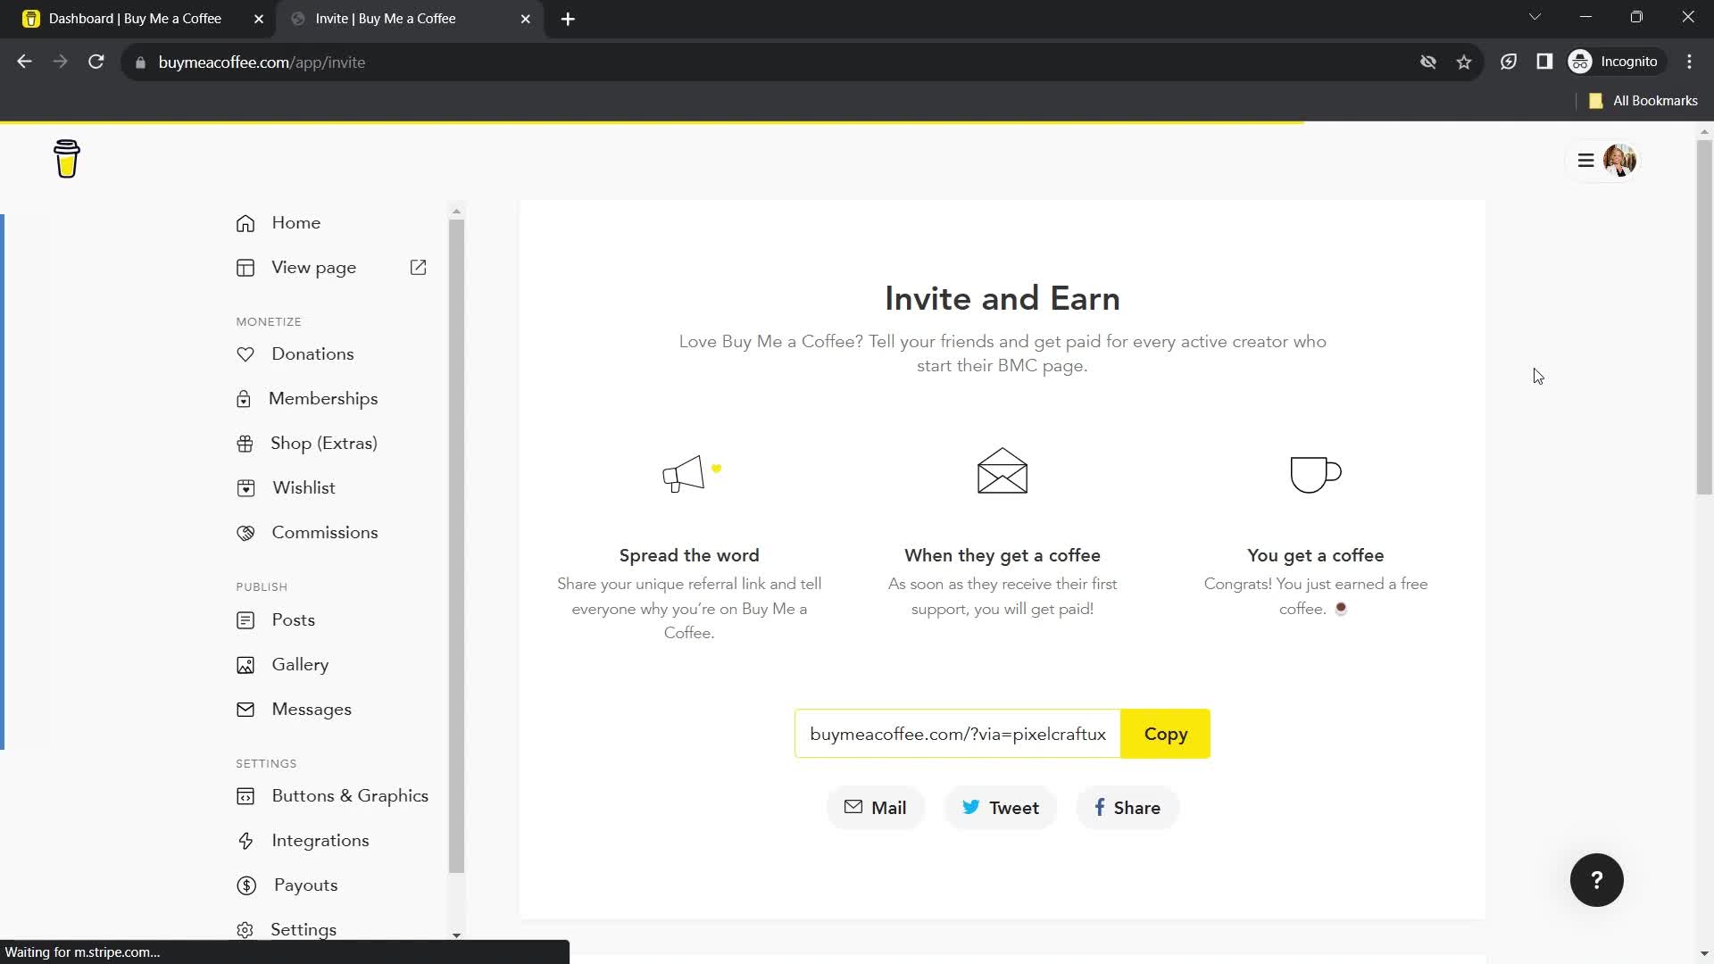Click the Shop (Extras) gift icon
This screenshot has height=964, width=1714.
pos(245,444)
